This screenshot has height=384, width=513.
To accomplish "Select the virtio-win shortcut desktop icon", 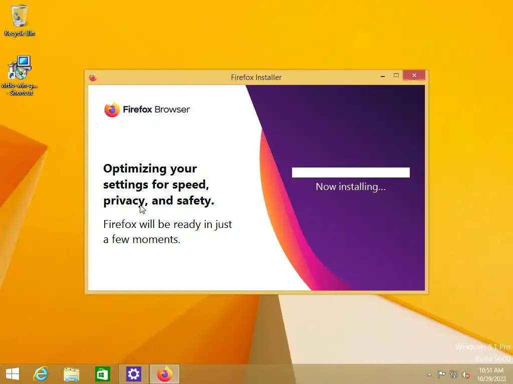I will [20, 75].
